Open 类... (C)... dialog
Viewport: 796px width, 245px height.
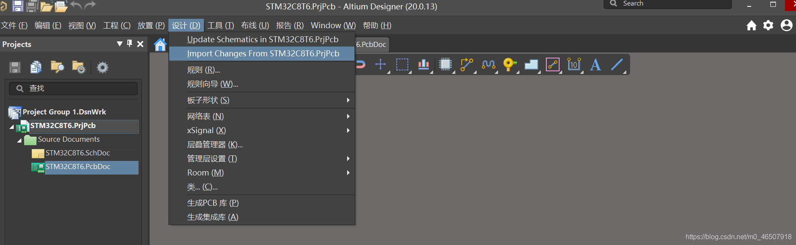pyautogui.click(x=262, y=187)
